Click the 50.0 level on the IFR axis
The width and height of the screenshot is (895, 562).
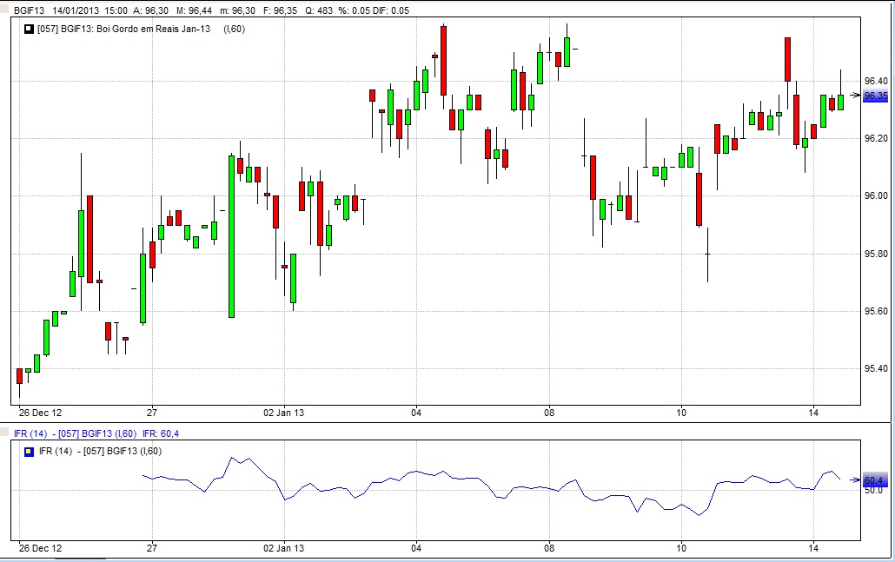point(873,491)
